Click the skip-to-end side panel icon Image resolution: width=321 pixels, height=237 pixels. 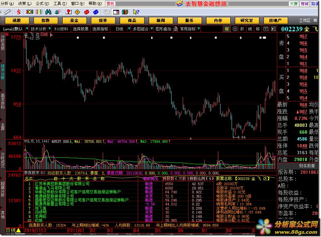[x=273, y=29]
